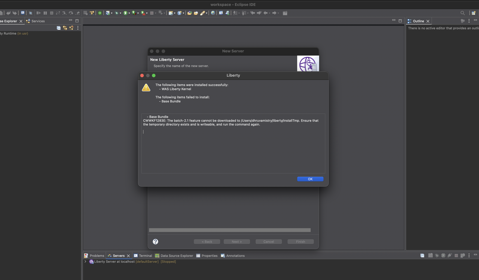Open the Data Source Explorer tab

click(x=174, y=256)
